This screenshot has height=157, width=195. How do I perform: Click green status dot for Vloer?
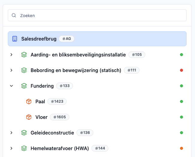pos(181,117)
